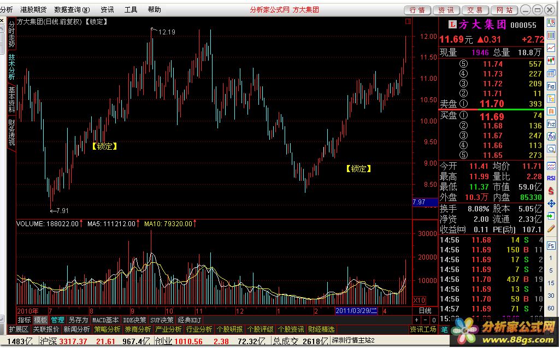The width and height of the screenshot is (560, 348).
Task: Open the 分析 menu
Action: pos(7,10)
